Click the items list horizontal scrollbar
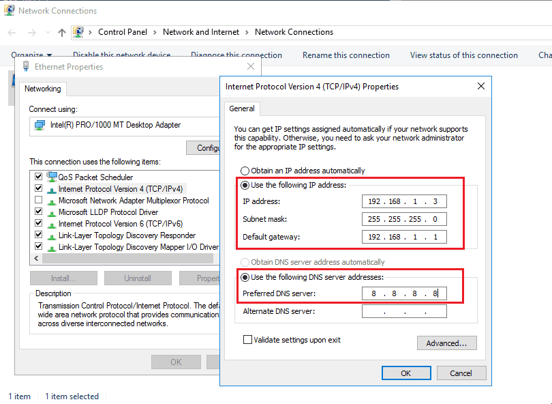Screen dimensions: 552x404 (128, 259)
